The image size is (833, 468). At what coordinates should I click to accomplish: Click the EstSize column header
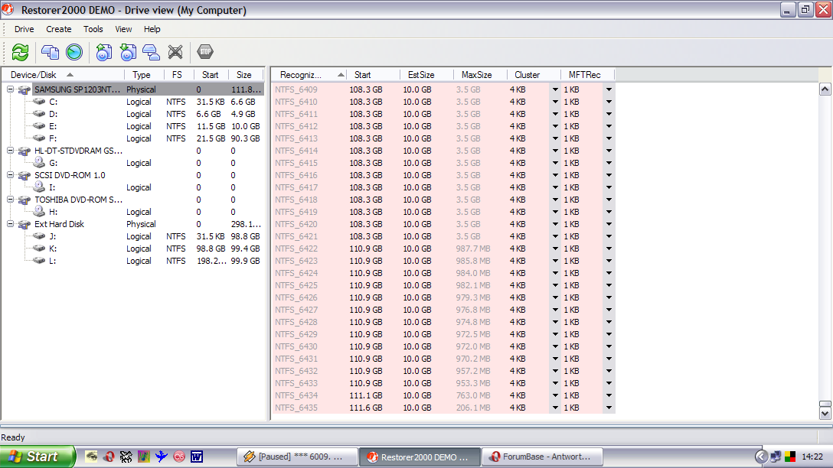tap(427, 75)
